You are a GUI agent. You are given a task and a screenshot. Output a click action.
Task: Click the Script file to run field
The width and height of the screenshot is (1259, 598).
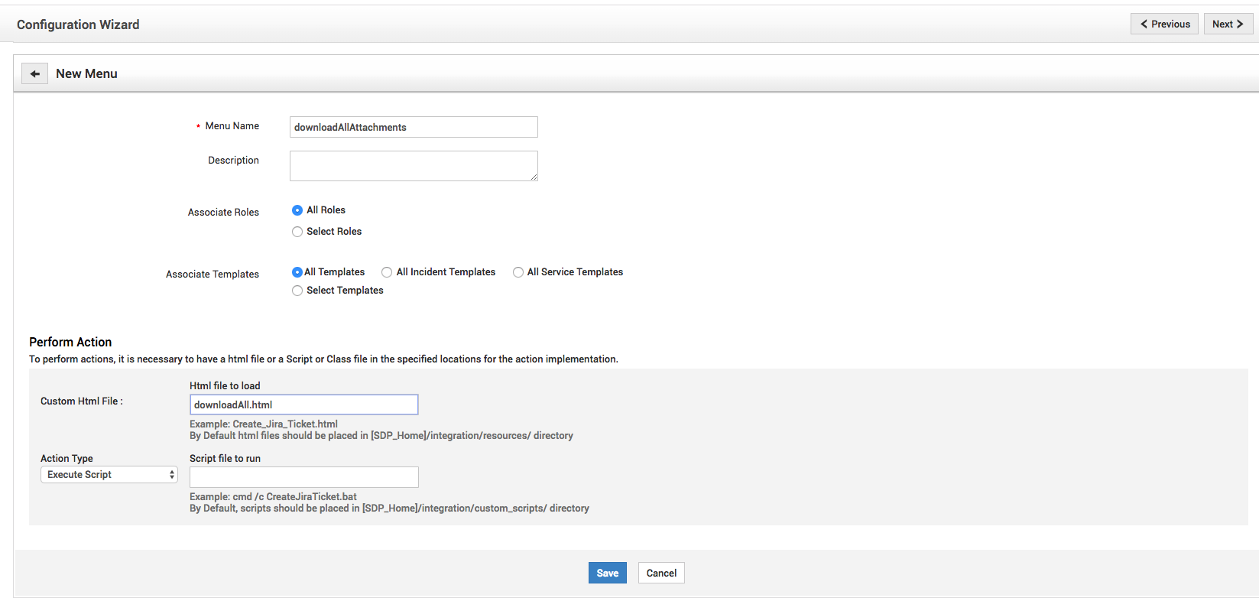point(303,477)
